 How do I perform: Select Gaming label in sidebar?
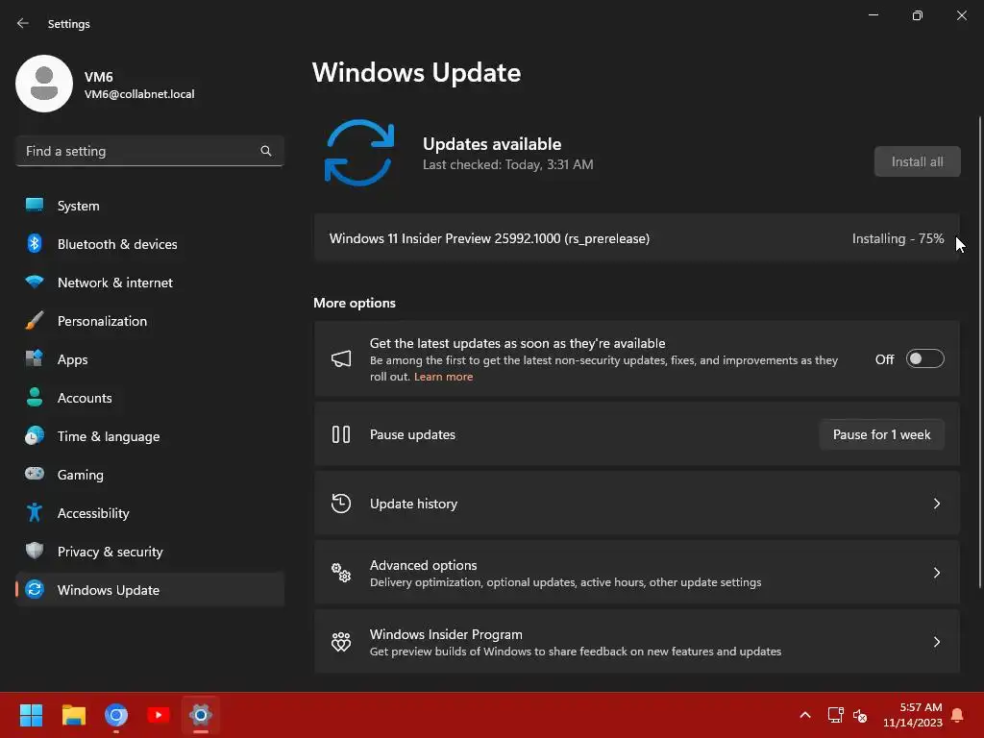tap(81, 475)
